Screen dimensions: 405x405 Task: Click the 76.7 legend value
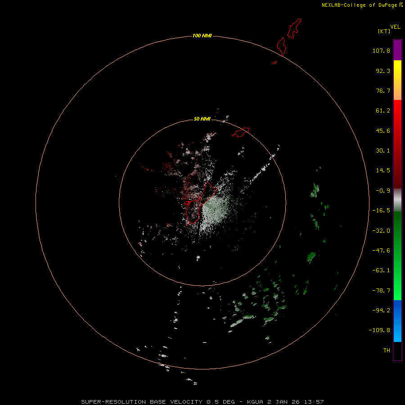click(x=383, y=90)
